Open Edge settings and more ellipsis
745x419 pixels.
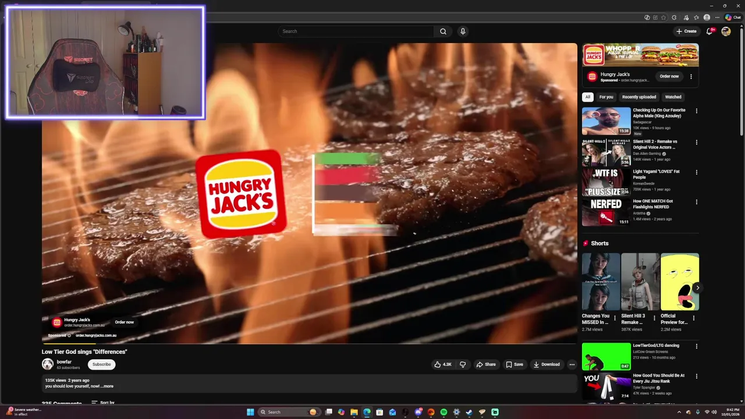click(717, 17)
